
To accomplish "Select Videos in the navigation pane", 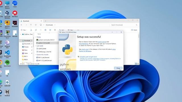I will coord(26,53).
